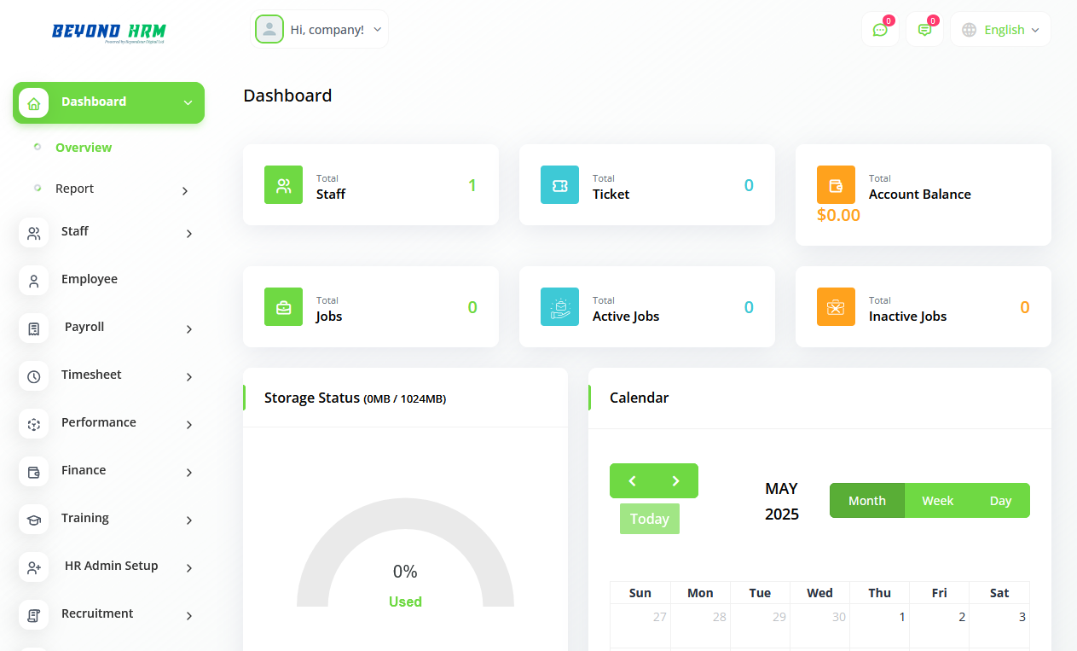Image resolution: width=1077 pixels, height=651 pixels.
Task: Click May 1 cell in calendar
Action: 879,627
